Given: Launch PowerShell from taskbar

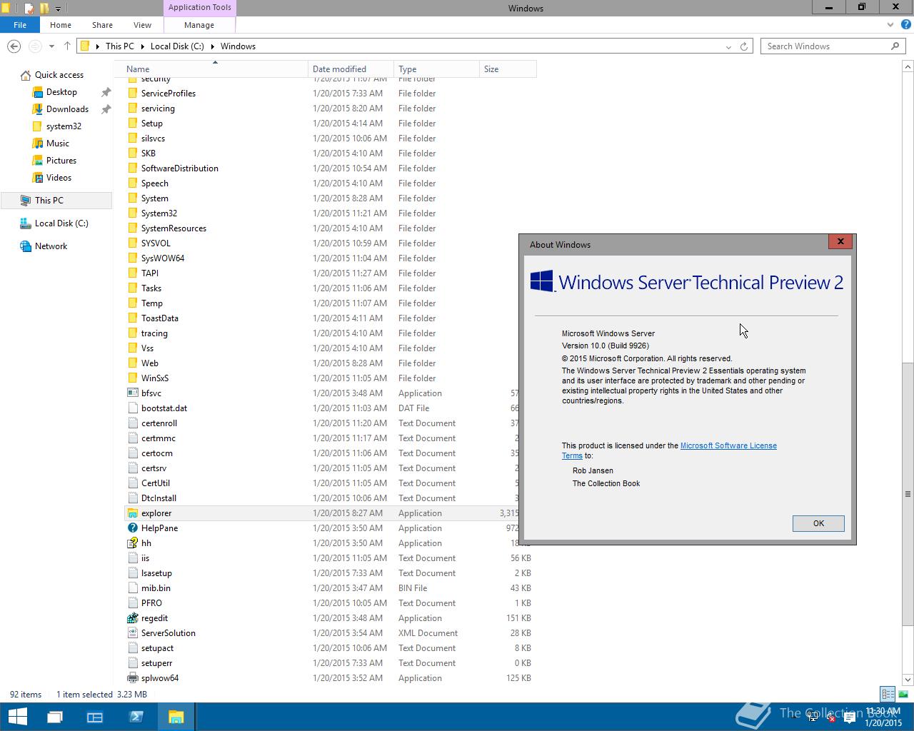Looking at the screenshot, I should point(136,717).
